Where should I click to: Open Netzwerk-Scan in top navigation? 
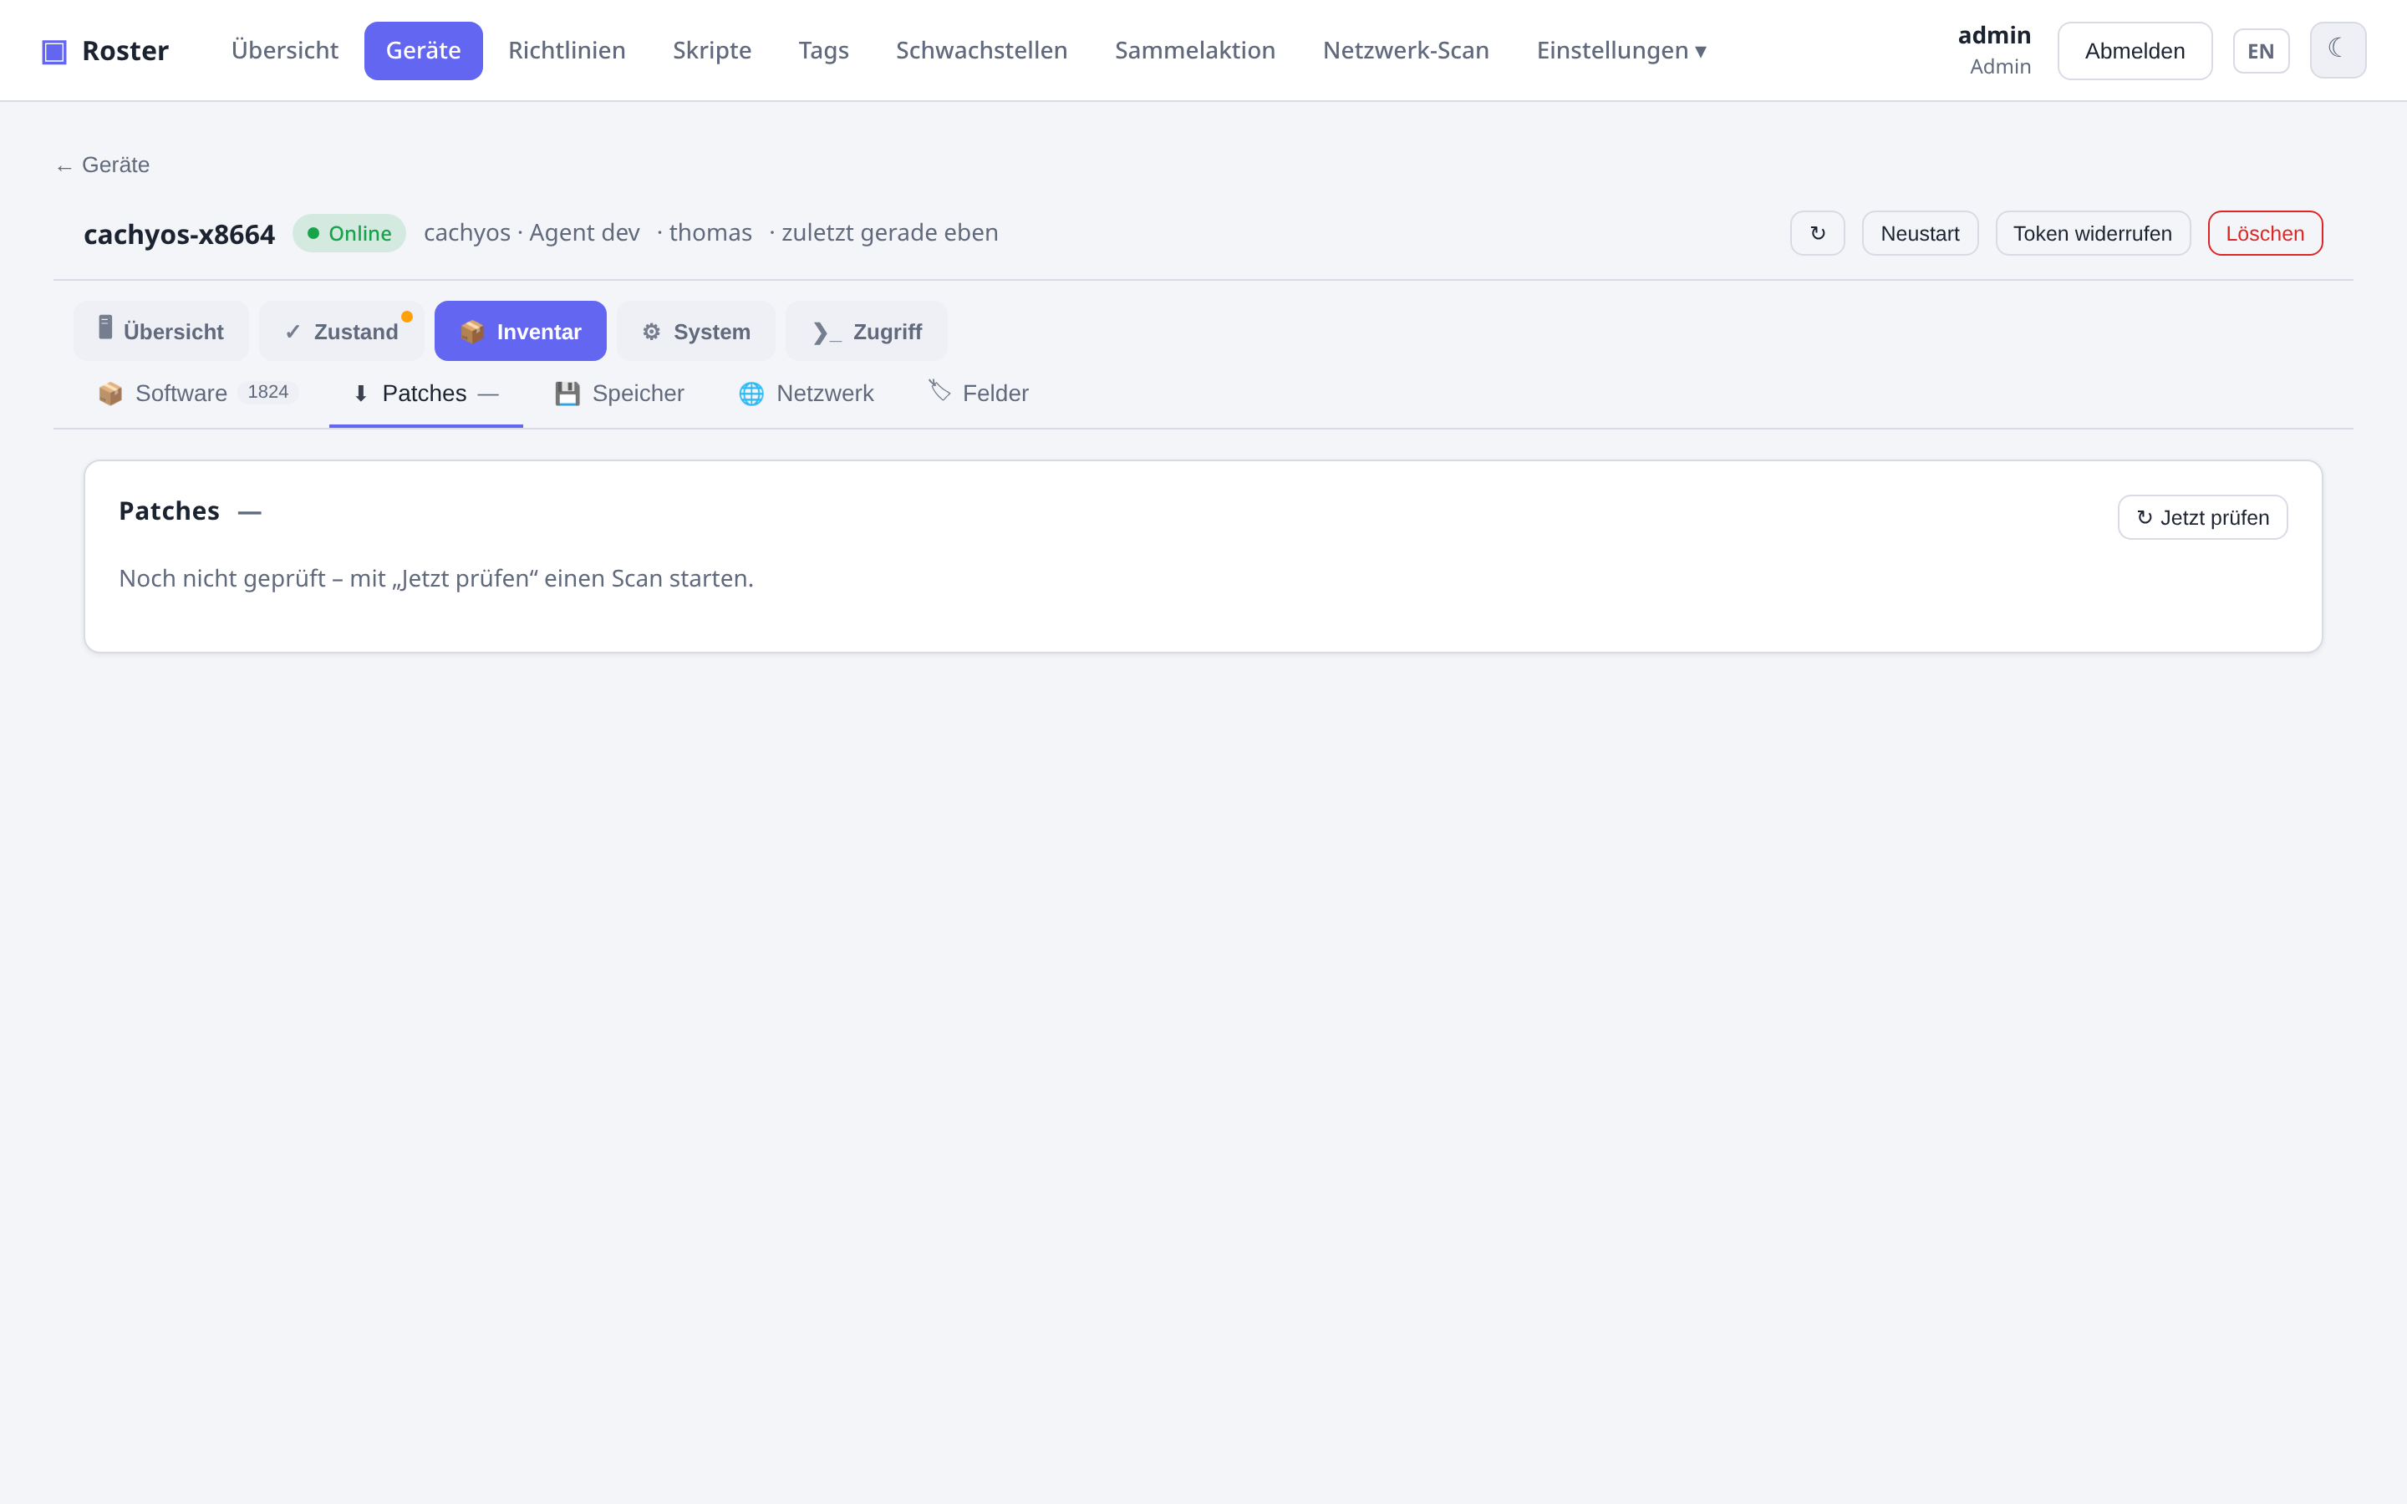(1406, 50)
